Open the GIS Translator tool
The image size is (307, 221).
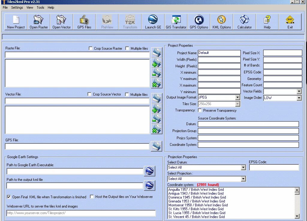[176, 22]
